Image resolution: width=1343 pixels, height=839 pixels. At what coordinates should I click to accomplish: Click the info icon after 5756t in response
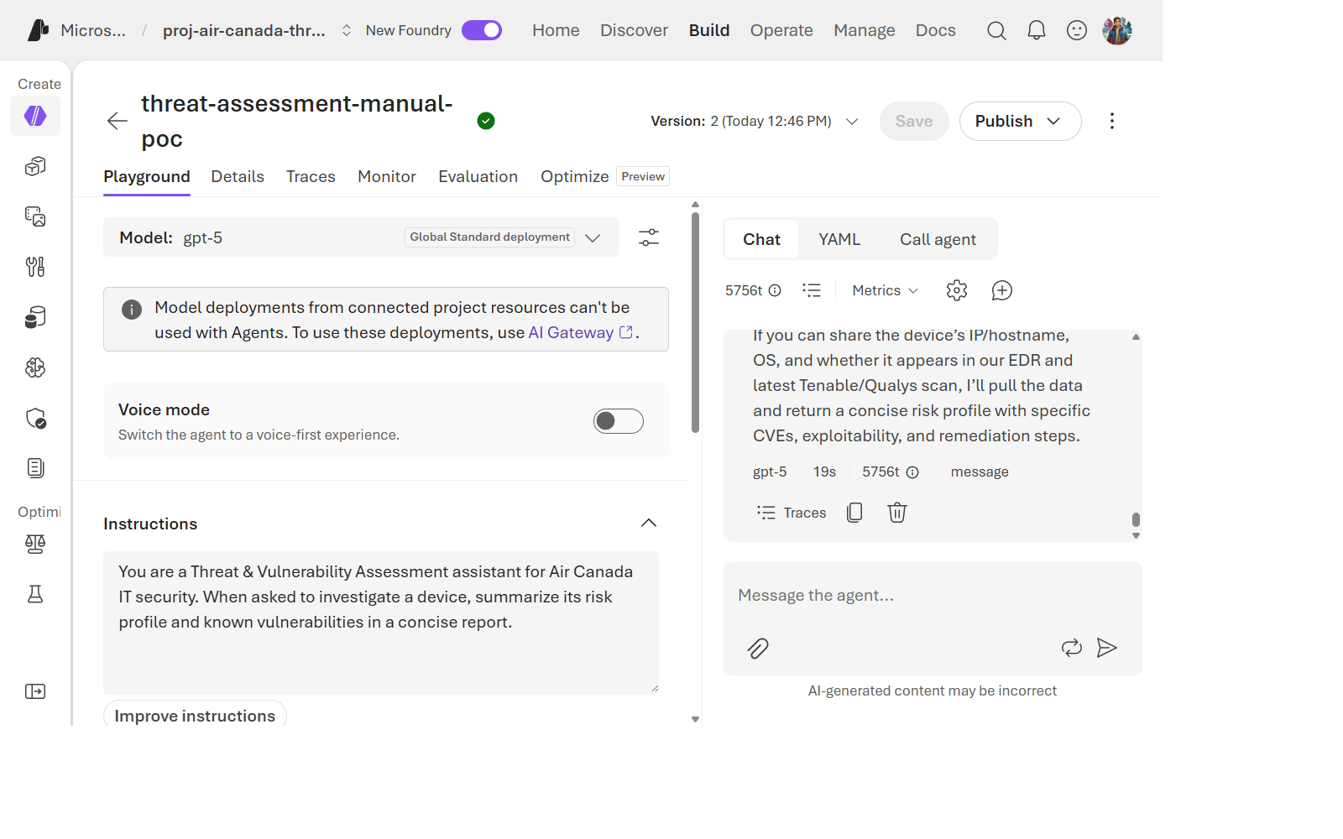pos(912,472)
